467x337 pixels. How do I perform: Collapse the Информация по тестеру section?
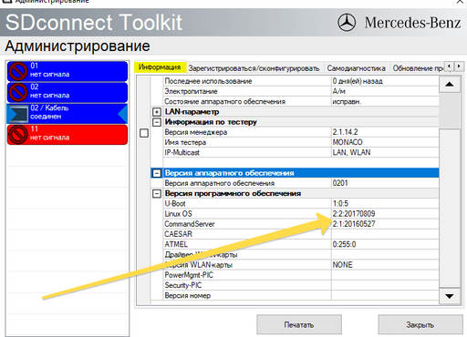157,122
